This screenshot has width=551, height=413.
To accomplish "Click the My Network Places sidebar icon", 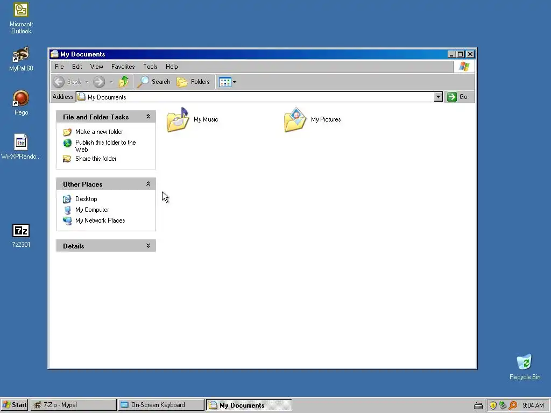I will tap(67, 220).
